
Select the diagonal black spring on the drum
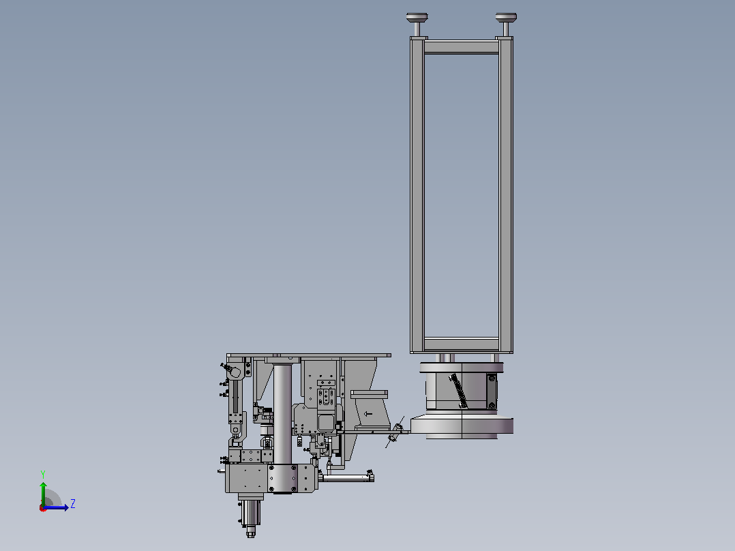[457, 390]
